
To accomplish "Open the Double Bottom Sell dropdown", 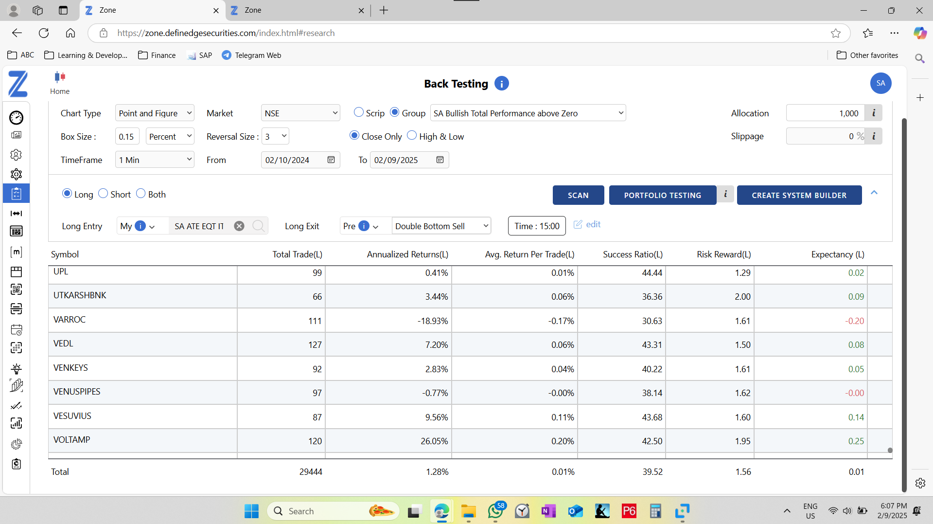I will pyautogui.click(x=441, y=226).
